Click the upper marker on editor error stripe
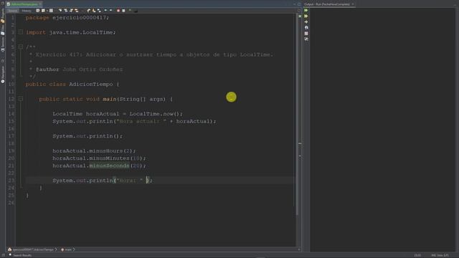 (x=300, y=143)
